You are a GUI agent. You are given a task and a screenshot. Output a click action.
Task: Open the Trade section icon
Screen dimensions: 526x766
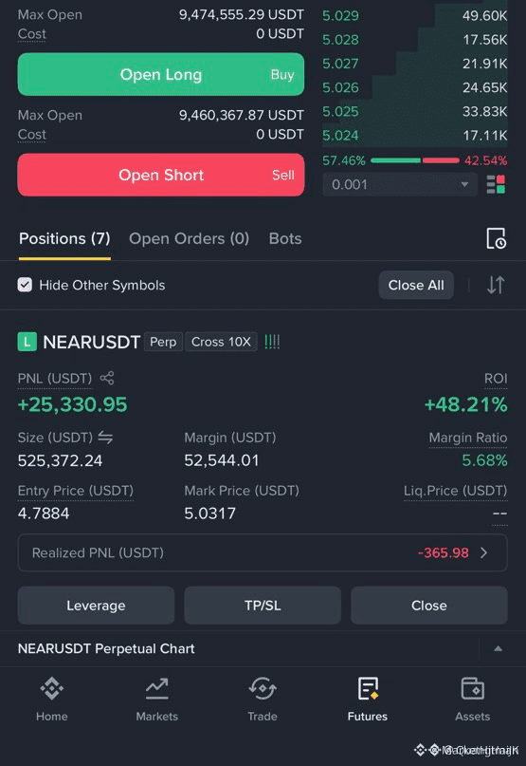click(263, 689)
